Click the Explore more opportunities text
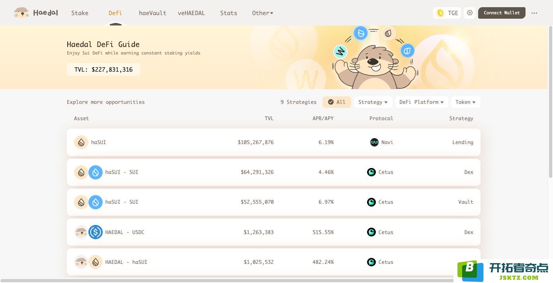 (x=106, y=102)
